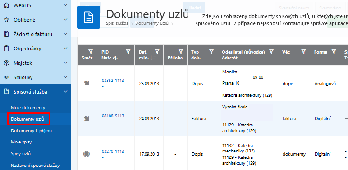Click the Typ dok. column header
Screen dimensions: 348x170
coord(202,55)
